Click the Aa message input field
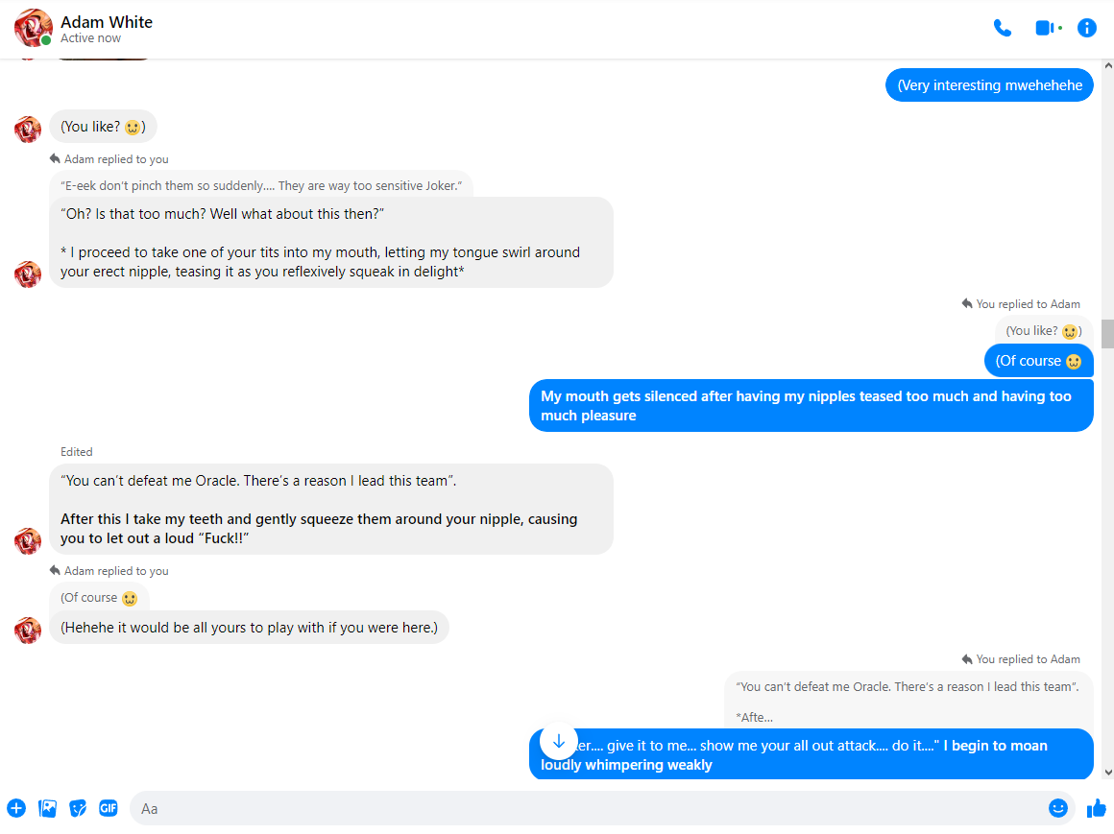Image resolution: width=1114 pixels, height=834 pixels. click(590, 808)
